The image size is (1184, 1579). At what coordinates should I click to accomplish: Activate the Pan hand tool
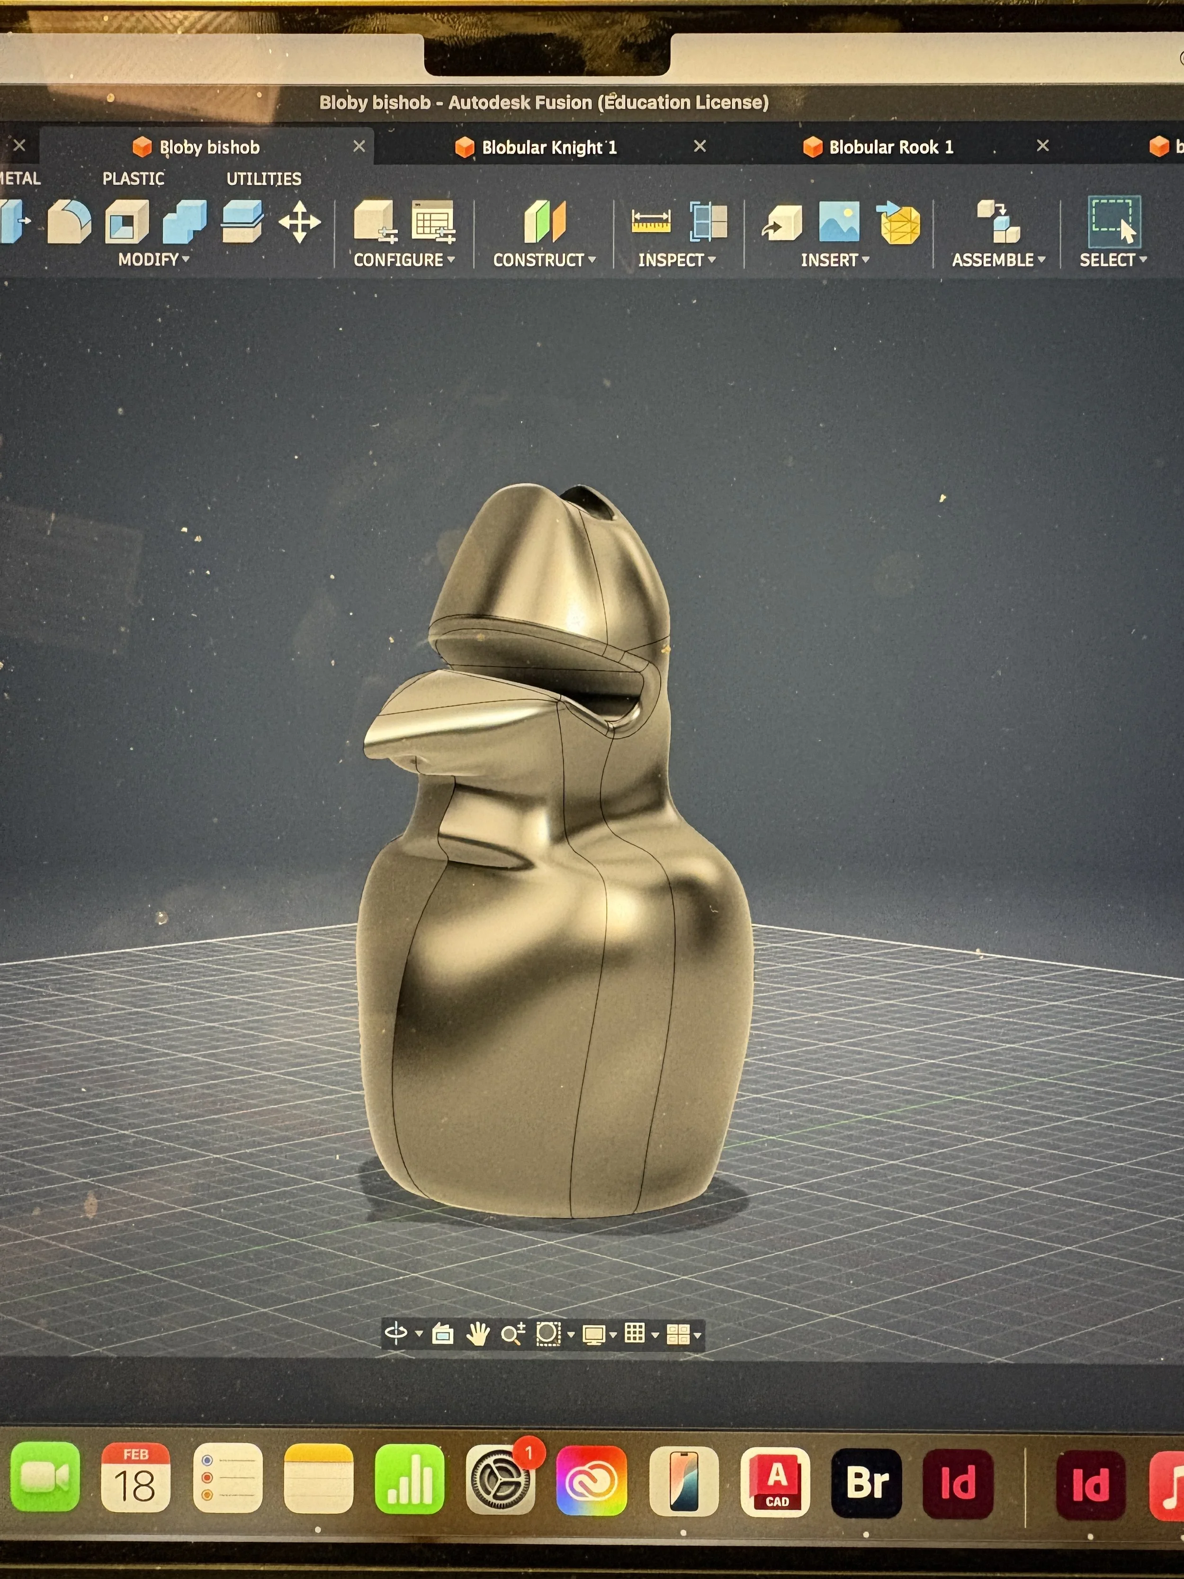tap(477, 1334)
